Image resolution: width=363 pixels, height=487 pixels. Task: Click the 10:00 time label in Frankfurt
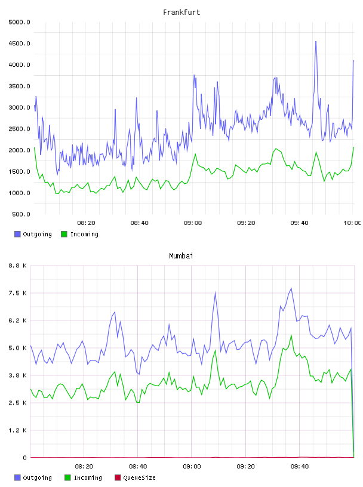[352, 223]
